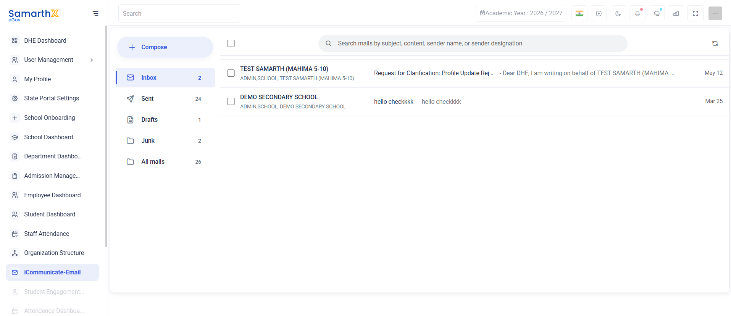Select iCommunicate-Email in the sidebar
The image size is (731, 316).
click(x=52, y=272)
